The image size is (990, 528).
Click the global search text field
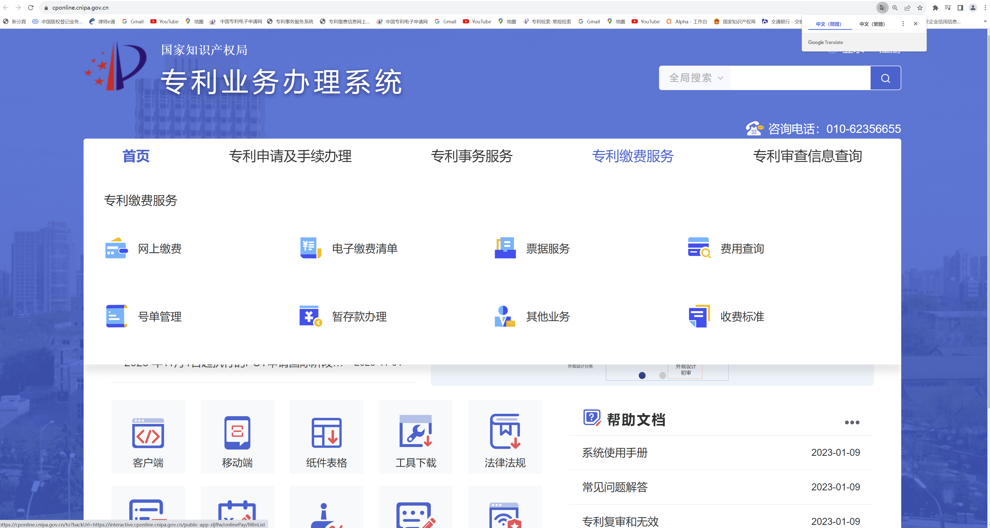pyautogui.click(x=800, y=78)
